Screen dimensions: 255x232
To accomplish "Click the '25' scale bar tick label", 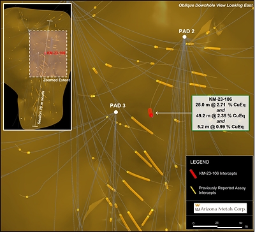I will (217, 223).
